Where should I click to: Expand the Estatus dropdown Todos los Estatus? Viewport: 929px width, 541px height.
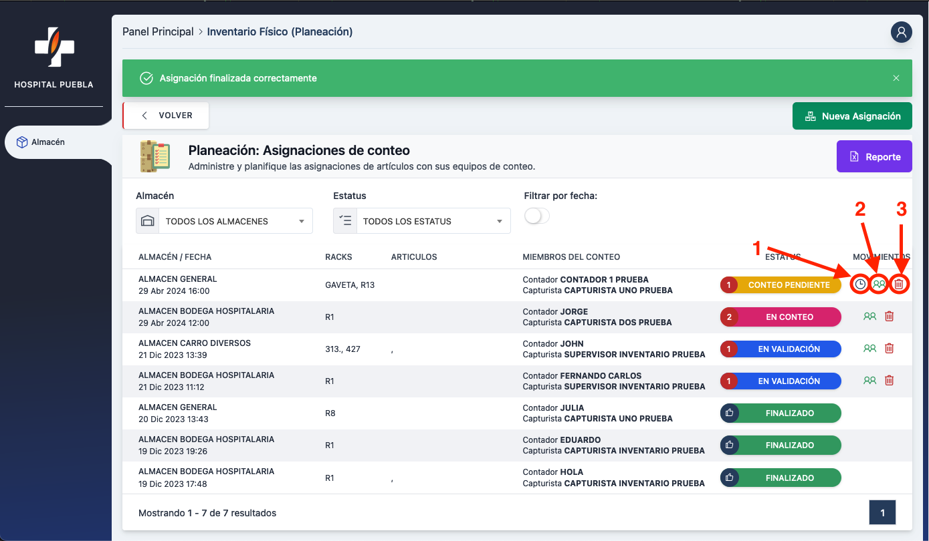pos(421,221)
